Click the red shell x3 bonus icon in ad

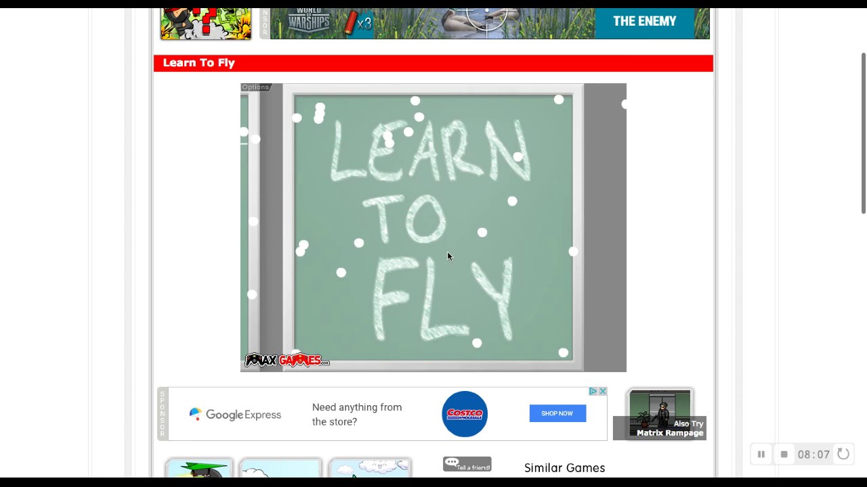[358, 23]
